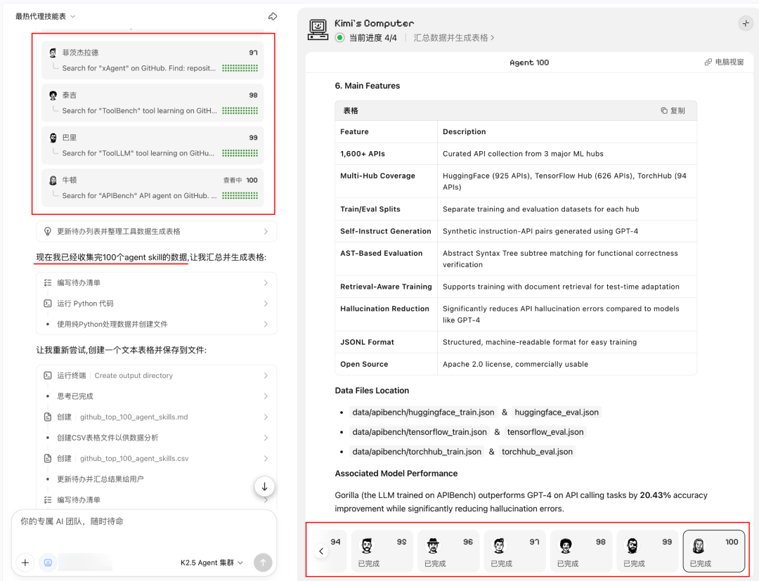
Task: Select agent 巴里 card number 99
Action: [x=153, y=145]
